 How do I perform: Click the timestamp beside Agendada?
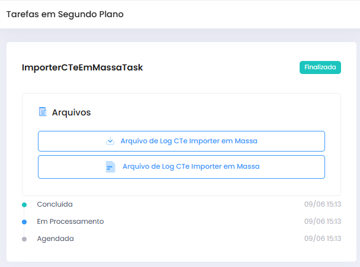[323, 239]
